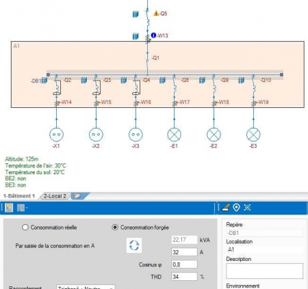Click the Description text box
Image resolution: width=308 pixels, height=289 pixels.
point(264,271)
